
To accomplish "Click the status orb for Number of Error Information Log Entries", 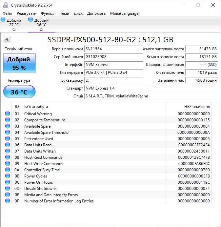I will click(8, 201).
